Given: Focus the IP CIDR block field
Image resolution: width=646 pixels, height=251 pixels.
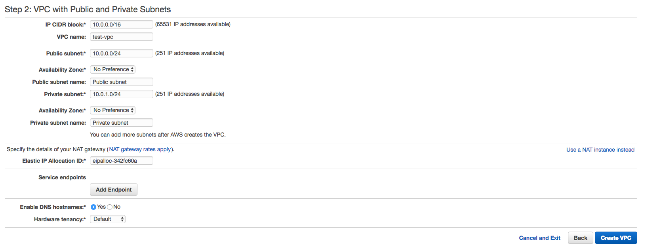Looking at the screenshot, I should coord(122,25).
